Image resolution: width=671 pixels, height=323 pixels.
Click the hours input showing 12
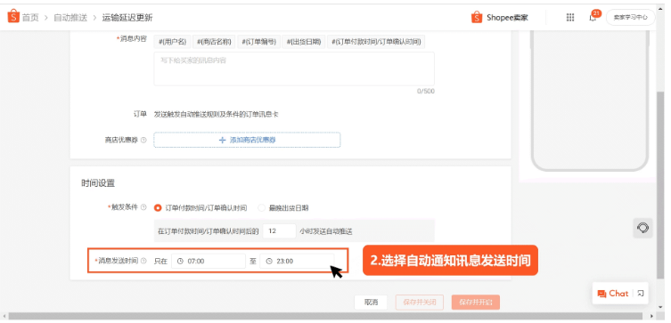pyautogui.click(x=279, y=231)
